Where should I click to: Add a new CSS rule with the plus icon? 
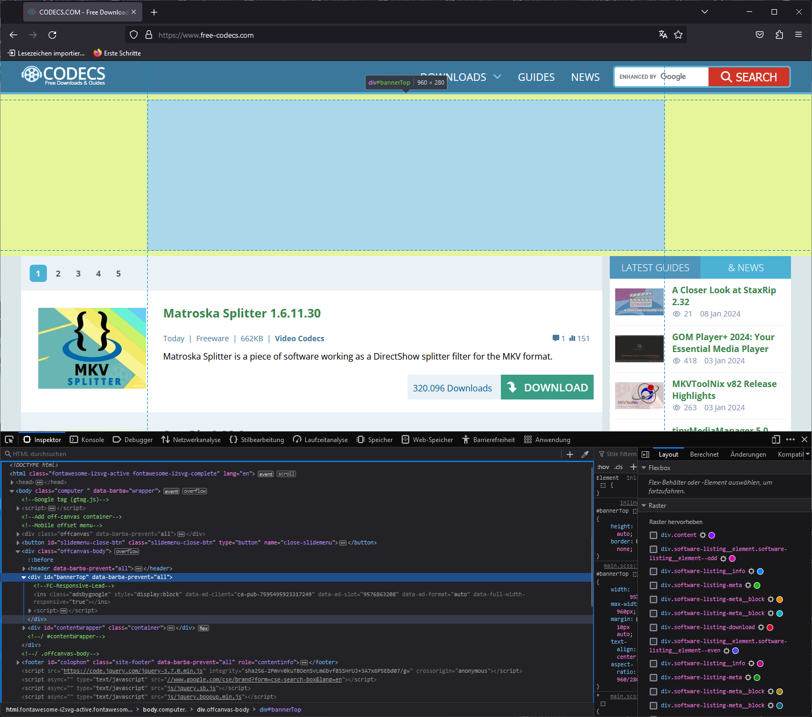coord(634,467)
